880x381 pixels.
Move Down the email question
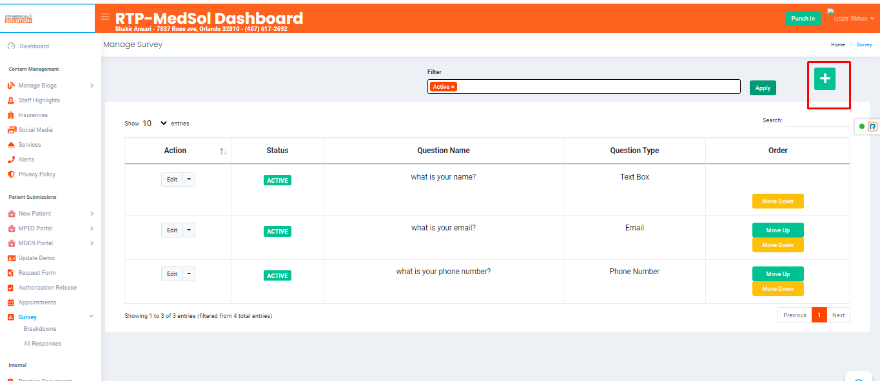tap(778, 245)
